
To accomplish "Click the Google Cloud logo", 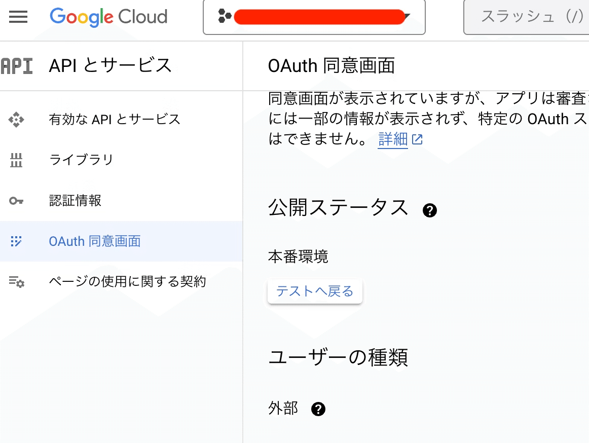I will pyautogui.click(x=108, y=17).
